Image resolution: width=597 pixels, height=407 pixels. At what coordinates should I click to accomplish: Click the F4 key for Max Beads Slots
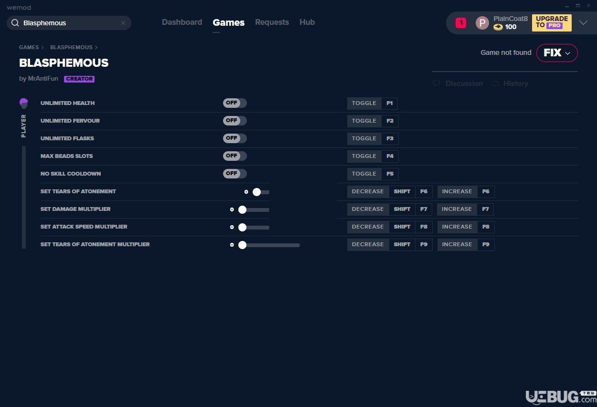[x=390, y=156]
